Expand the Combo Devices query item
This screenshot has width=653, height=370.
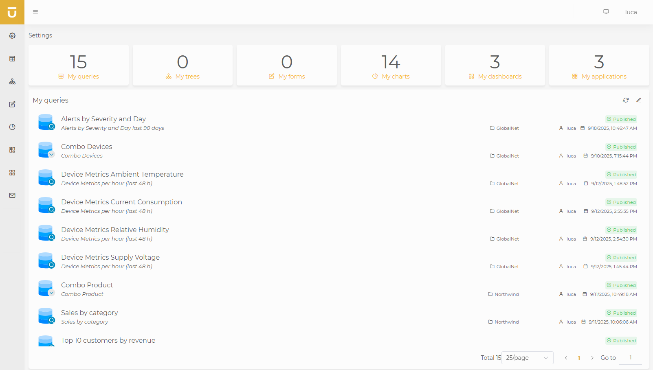click(51, 154)
